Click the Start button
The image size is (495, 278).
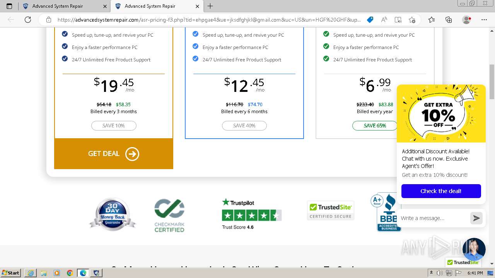[11, 273]
